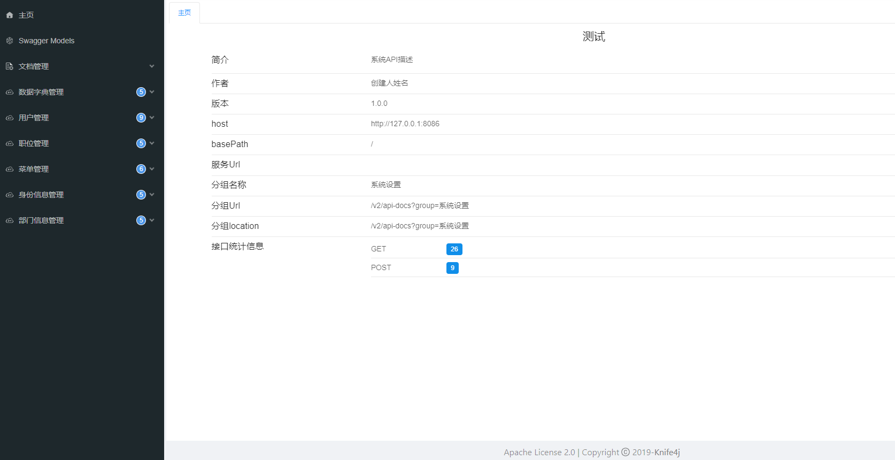
Task: Click the 系统API描述 description text
Action: [x=392, y=59]
